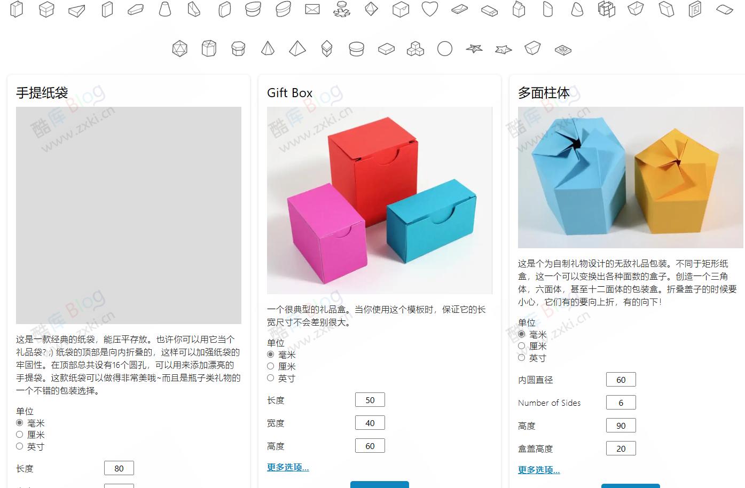745x488 pixels.
Task: Select the hexagonal cone pyramid icon
Action: (x=268, y=49)
